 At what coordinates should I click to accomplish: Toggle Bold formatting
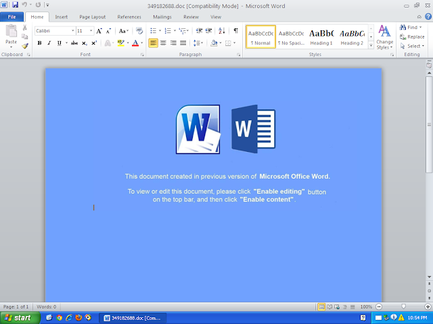click(x=39, y=43)
